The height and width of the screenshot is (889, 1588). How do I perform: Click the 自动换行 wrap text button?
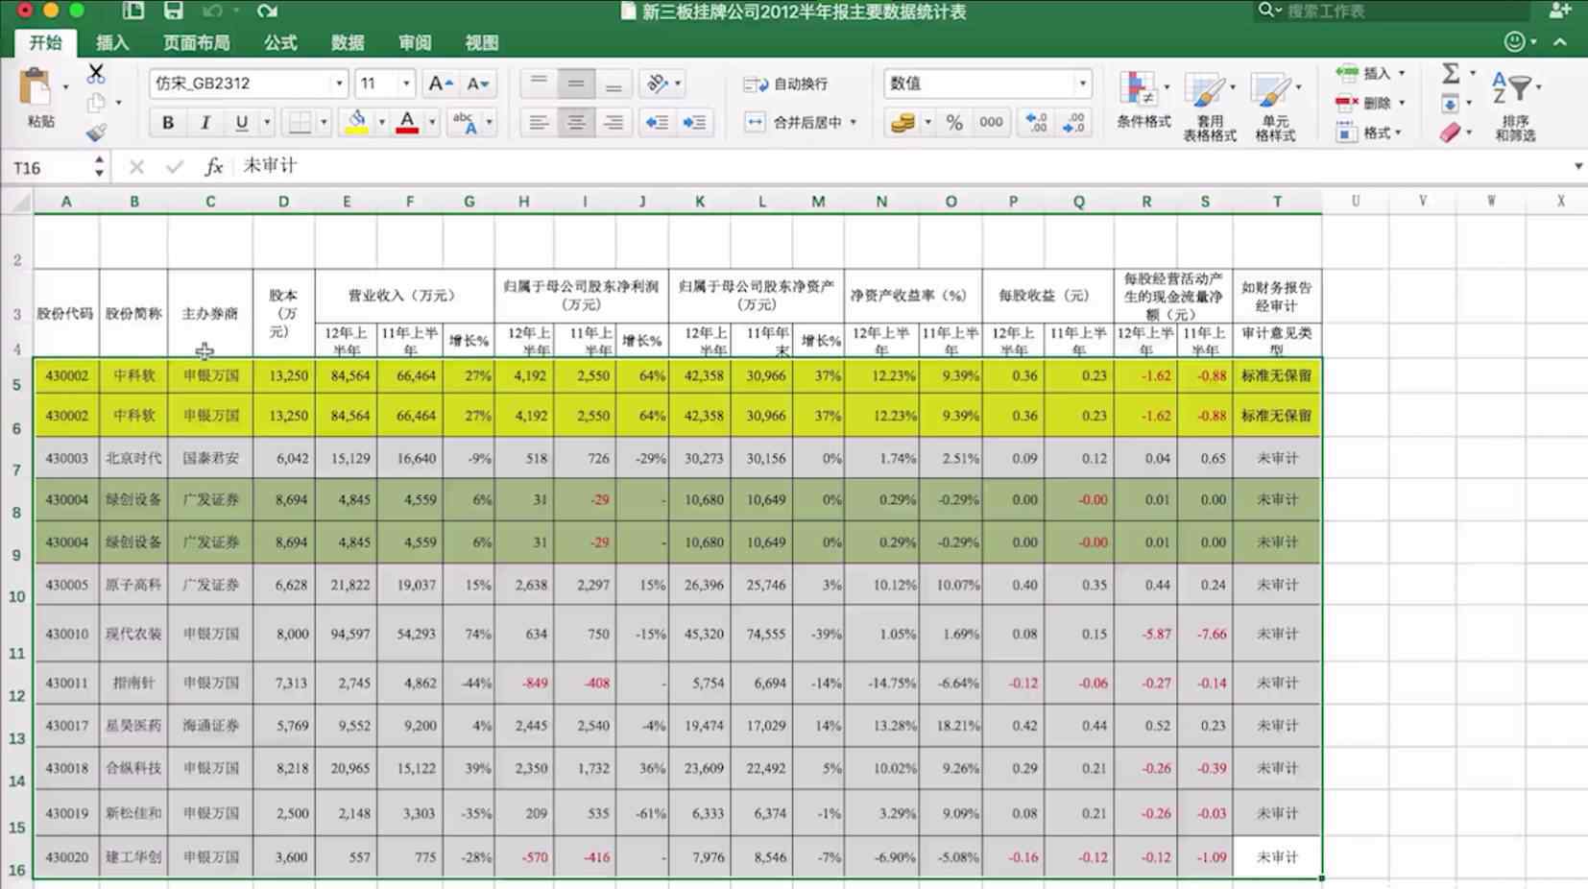tap(786, 84)
